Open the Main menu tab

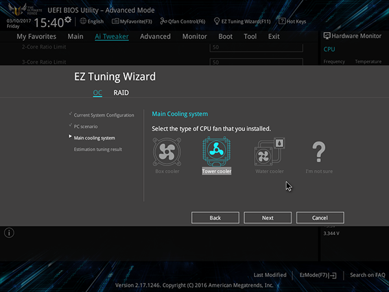75,36
